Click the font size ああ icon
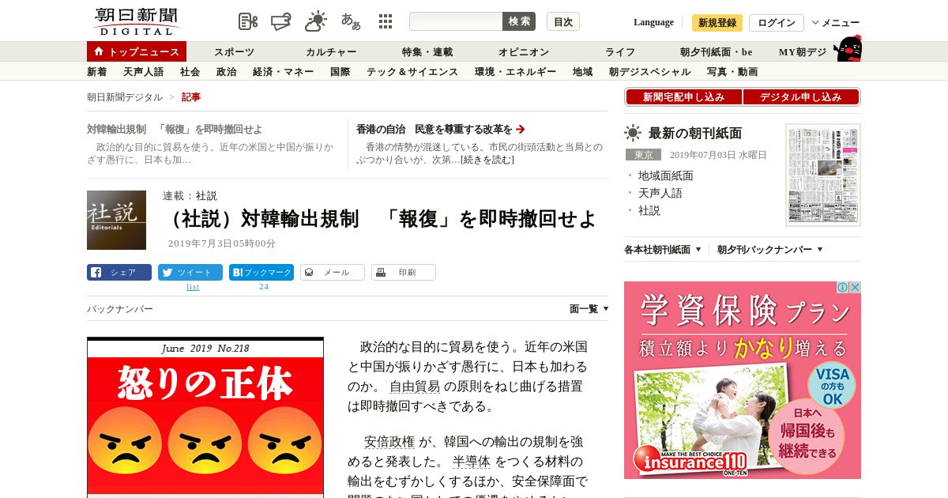The height and width of the screenshot is (498, 948). (x=351, y=21)
